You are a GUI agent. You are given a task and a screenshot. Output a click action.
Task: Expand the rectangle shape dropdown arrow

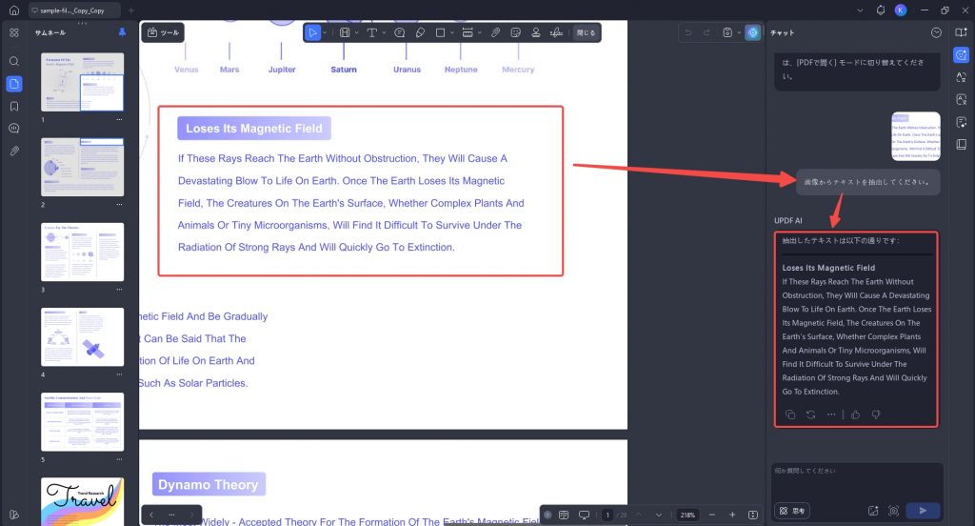(452, 32)
